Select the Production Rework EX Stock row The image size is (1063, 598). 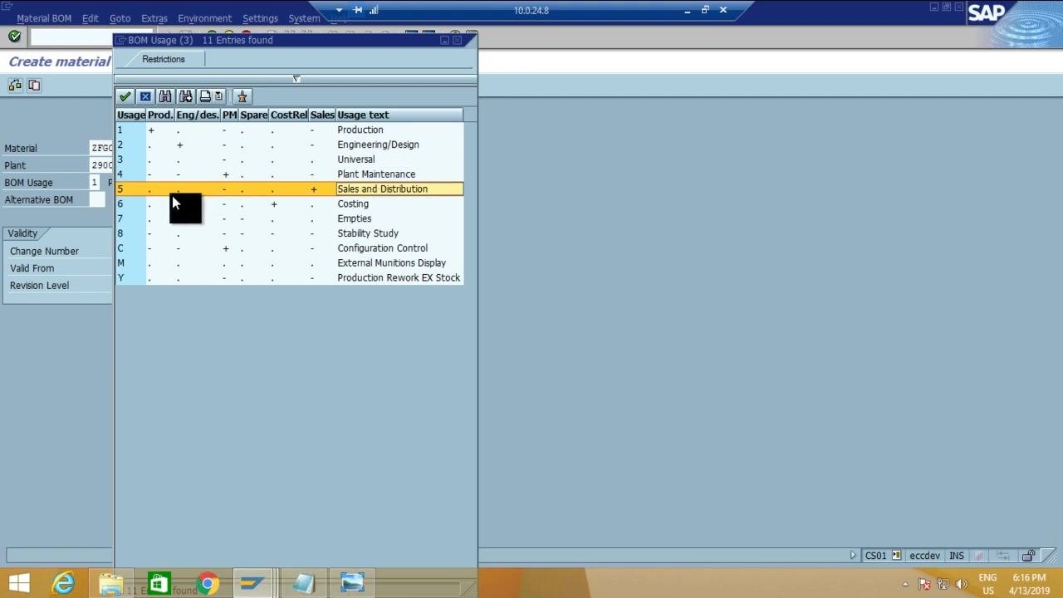pyautogui.click(x=289, y=277)
